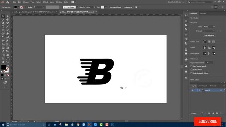The height and width of the screenshot is (127, 226).
Task: Select the Pen tool
Action: click(x=3, y=23)
